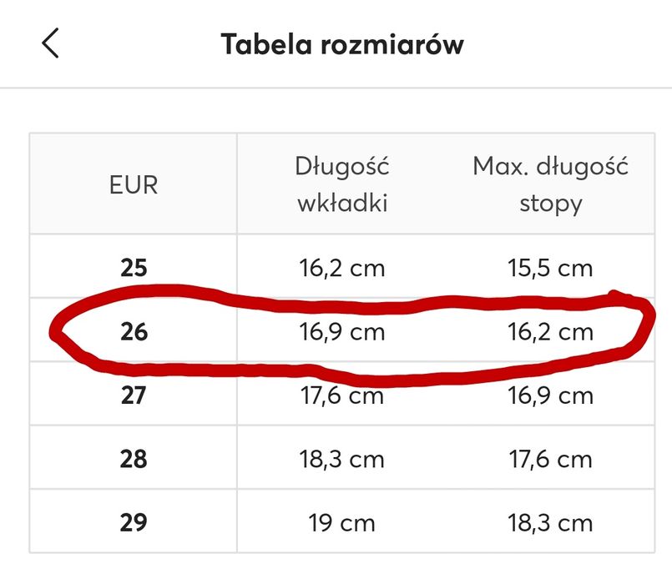The height and width of the screenshot is (584, 672).
Task: Click the Max. długość stopy header
Action: click(x=550, y=184)
